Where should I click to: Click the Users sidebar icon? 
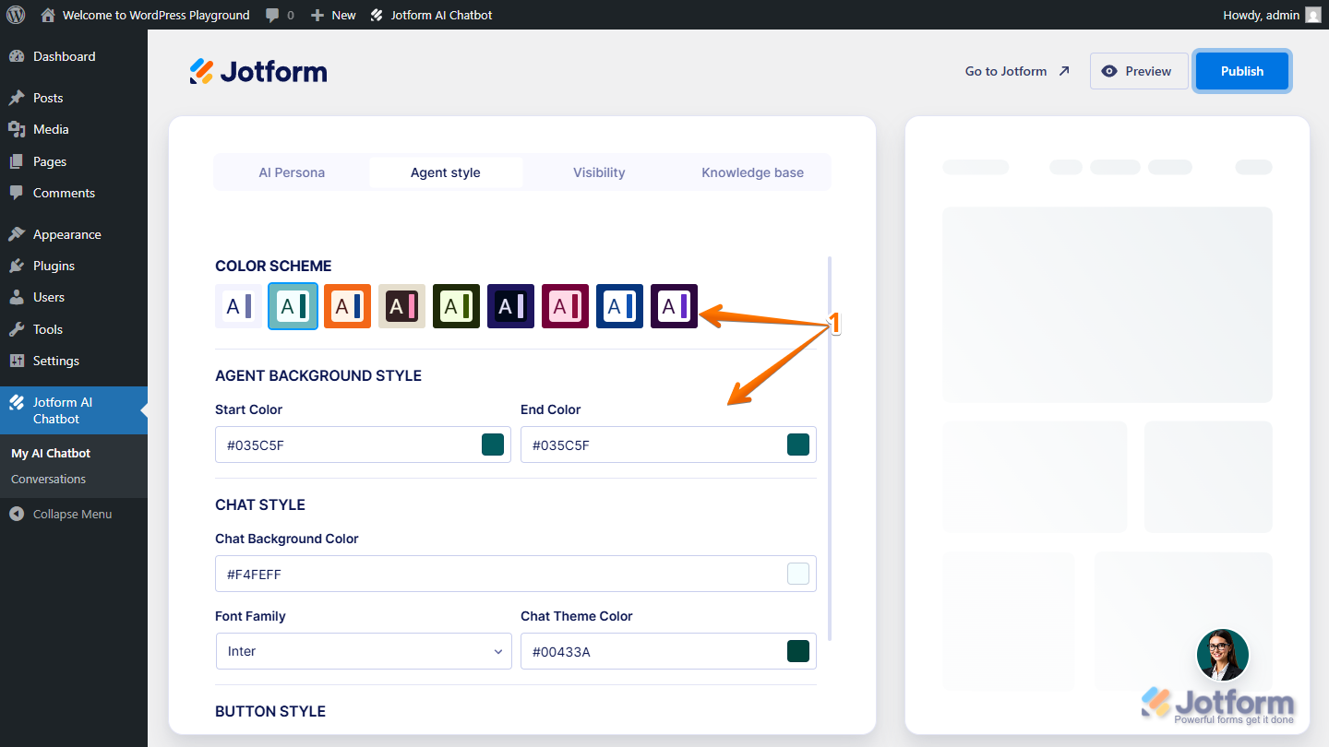pyautogui.click(x=17, y=297)
